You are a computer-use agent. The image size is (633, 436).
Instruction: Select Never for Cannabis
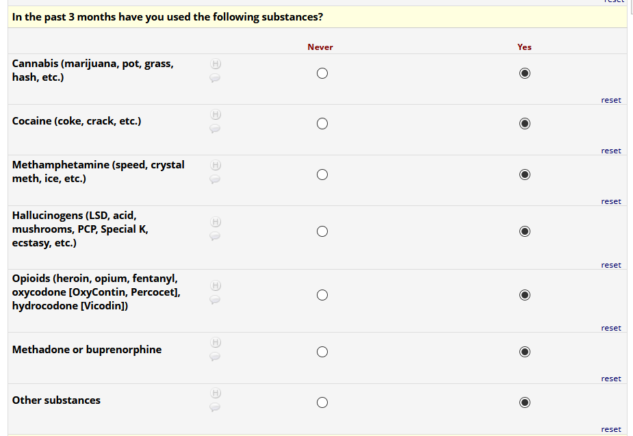tap(322, 73)
